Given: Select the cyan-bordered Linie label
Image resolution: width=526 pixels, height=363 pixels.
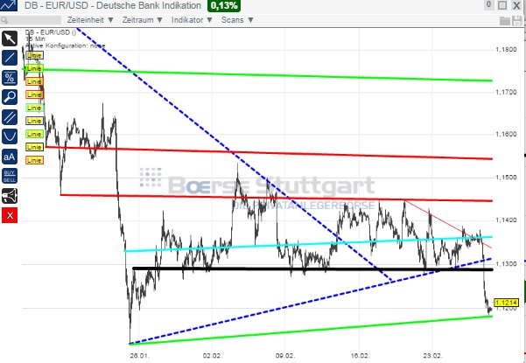Looking at the screenshot, I should (x=34, y=108).
